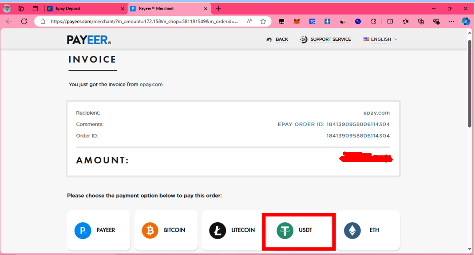Open Settings and more menu
Screen dimensions: 475x255
point(451,21)
